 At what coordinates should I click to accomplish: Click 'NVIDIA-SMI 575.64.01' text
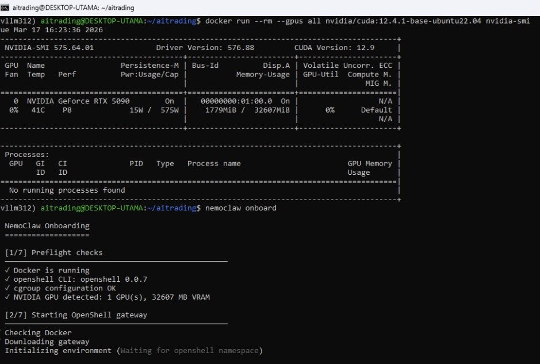pos(49,48)
